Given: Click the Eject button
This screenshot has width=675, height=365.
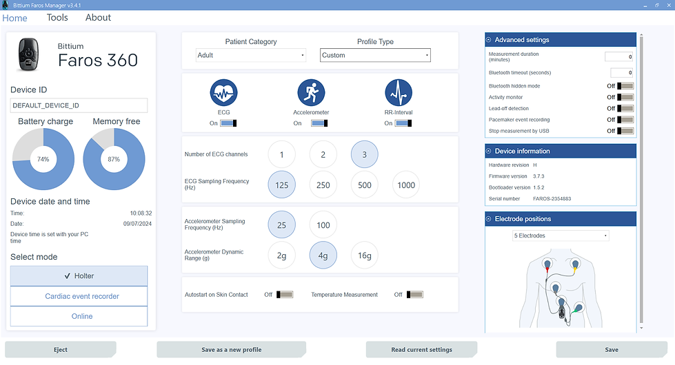Looking at the screenshot, I should 60,350.
